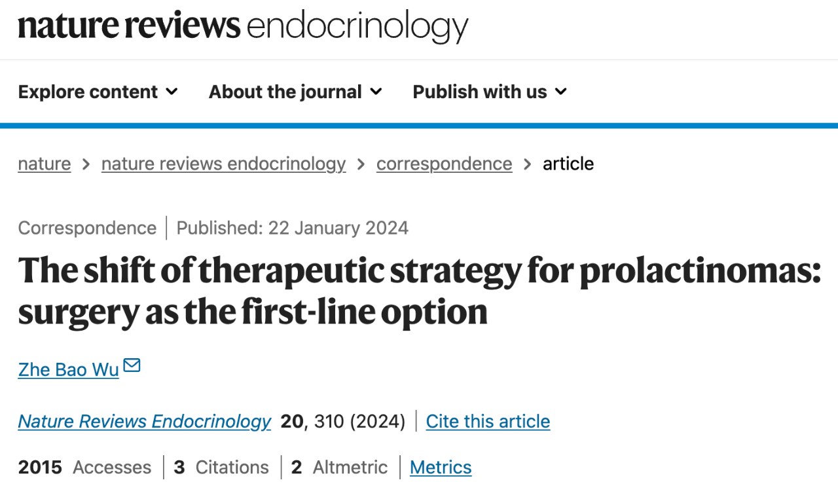This screenshot has height=497, width=838.
Task: Click the chevron arrow beside Publish with us
Action: [561, 92]
